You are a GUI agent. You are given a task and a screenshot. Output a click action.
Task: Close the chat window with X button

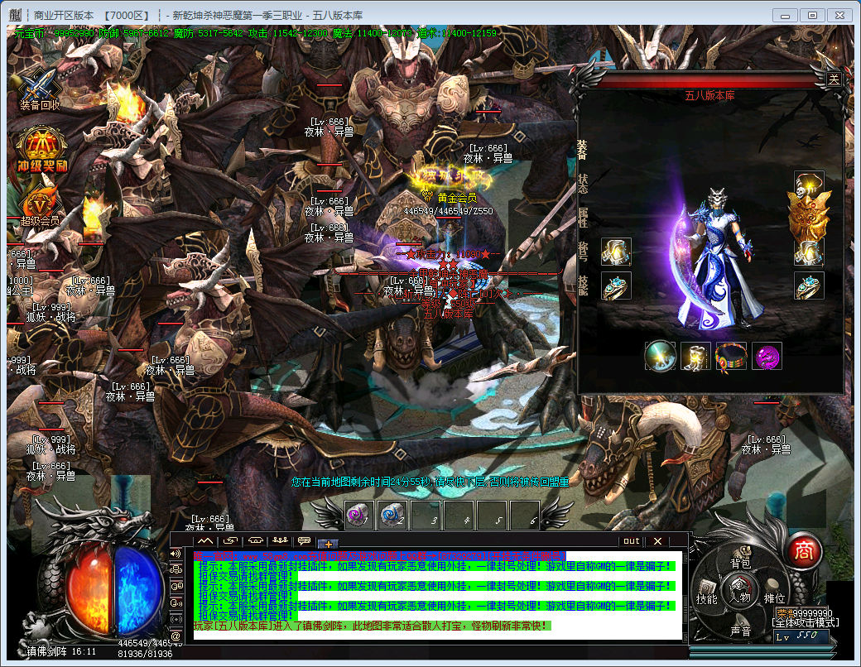[658, 541]
